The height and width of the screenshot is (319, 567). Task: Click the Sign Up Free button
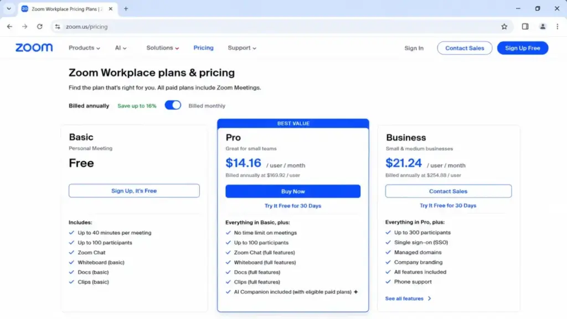(x=523, y=48)
